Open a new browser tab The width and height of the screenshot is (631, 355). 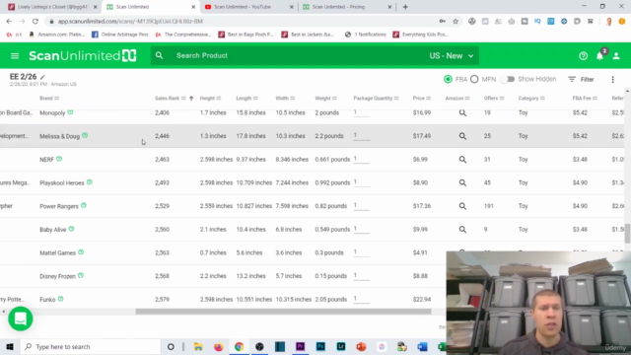(405, 7)
